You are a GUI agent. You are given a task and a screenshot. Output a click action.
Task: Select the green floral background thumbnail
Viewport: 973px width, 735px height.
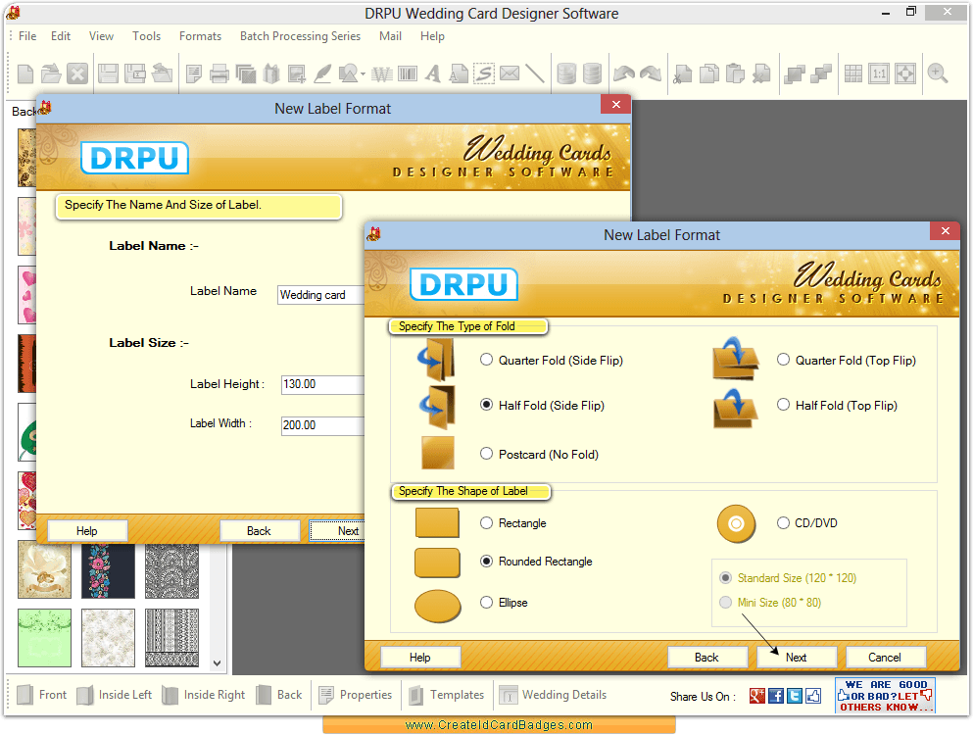click(x=45, y=638)
